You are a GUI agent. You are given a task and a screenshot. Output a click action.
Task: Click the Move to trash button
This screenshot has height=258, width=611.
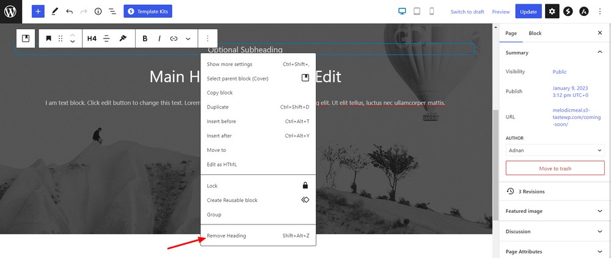[555, 168]
